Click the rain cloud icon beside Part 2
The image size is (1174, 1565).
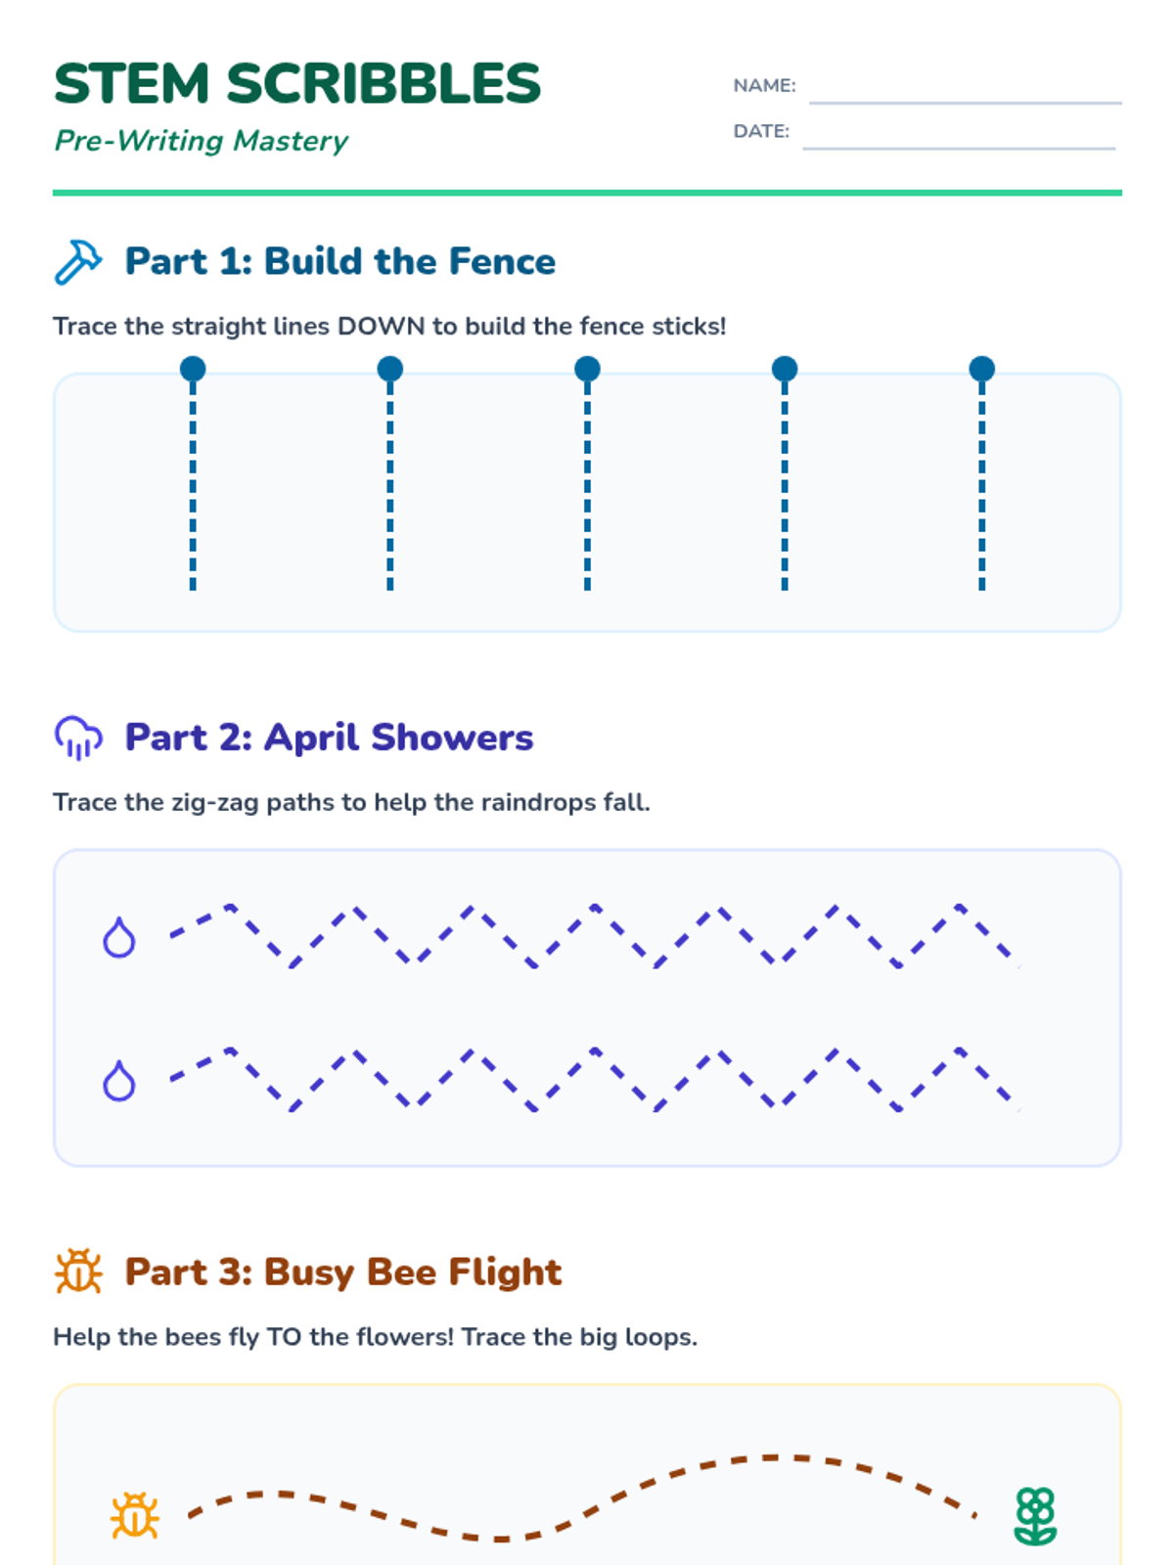coord(78,738)
